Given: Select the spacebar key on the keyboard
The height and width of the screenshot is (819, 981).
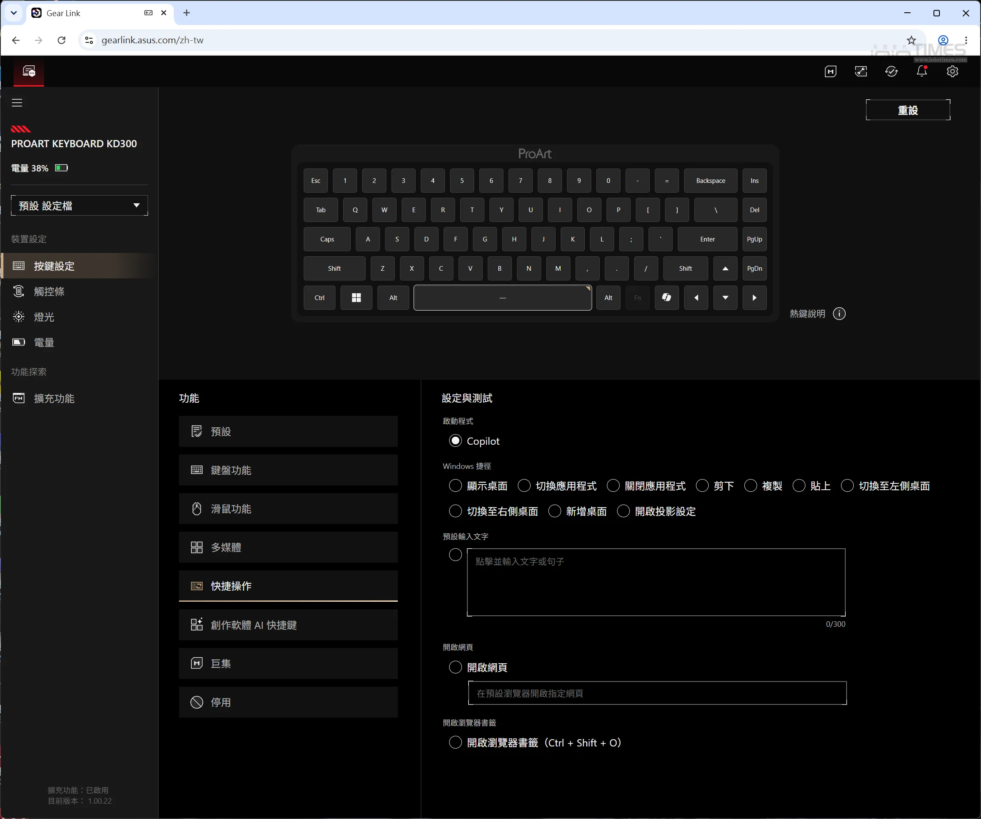Looking at the screenshot, I should [503, 298].
